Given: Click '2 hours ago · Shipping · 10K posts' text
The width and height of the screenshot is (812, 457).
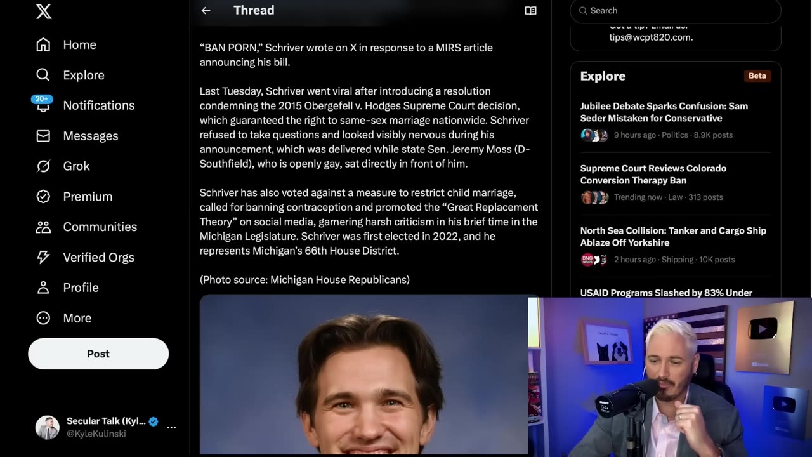Looking at the screenshot, I should [674, 260].
